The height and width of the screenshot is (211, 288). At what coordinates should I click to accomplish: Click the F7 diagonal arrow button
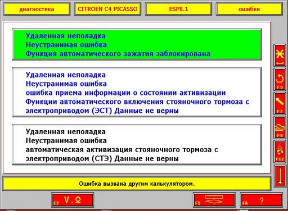coord(280,103)
